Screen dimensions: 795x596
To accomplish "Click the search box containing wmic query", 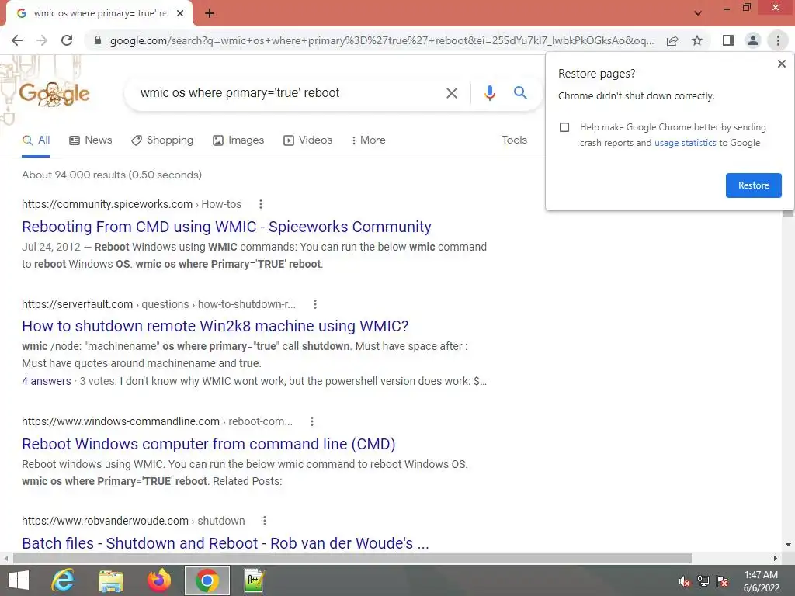I will (x=289, y=93).
